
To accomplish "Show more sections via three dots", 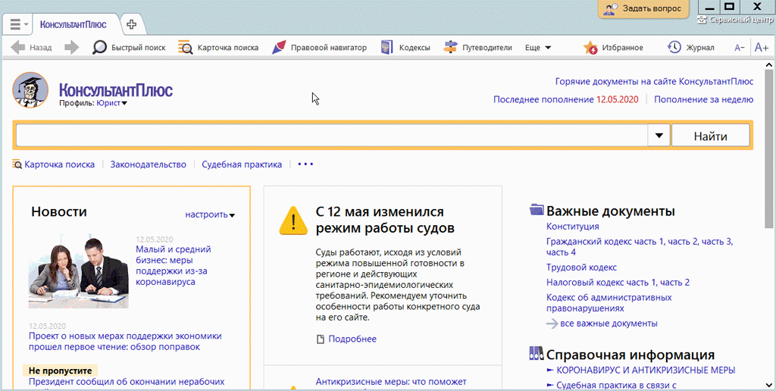I will pyautogui.click(x=305, y=164).
